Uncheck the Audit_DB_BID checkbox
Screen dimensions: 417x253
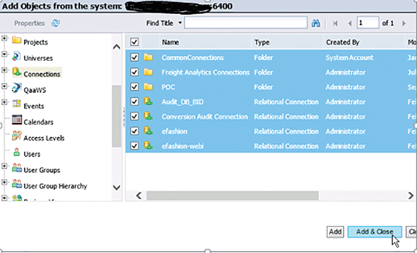pyautogui.click(x=134, y=102)
